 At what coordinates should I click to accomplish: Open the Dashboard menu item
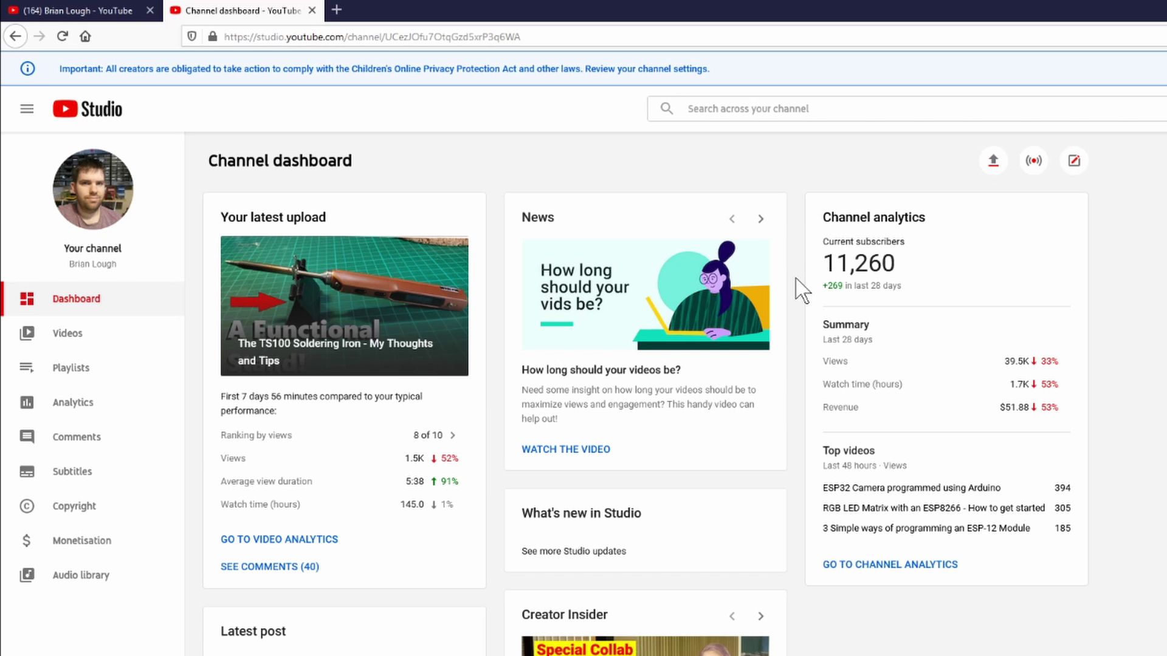click(92, 299)
